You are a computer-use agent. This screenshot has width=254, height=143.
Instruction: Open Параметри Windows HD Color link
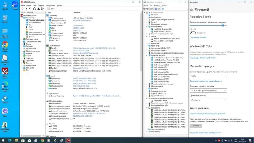[203, 58]
